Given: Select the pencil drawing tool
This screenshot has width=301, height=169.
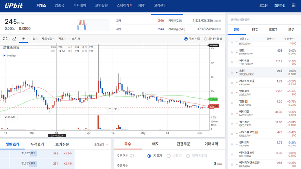Looking at the screenshot, I should [x=14, y=38].
